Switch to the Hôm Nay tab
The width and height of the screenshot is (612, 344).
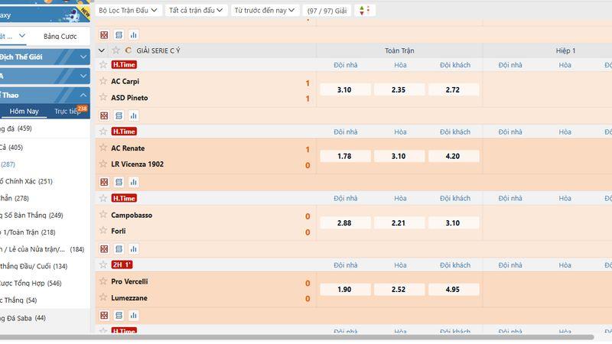tap(24, 112)
